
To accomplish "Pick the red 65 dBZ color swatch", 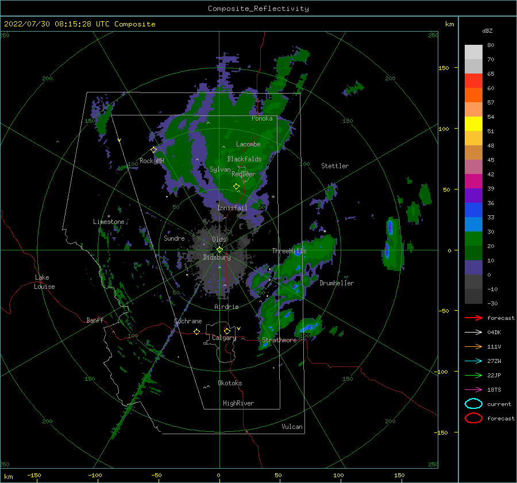I will tap(473, 81).
